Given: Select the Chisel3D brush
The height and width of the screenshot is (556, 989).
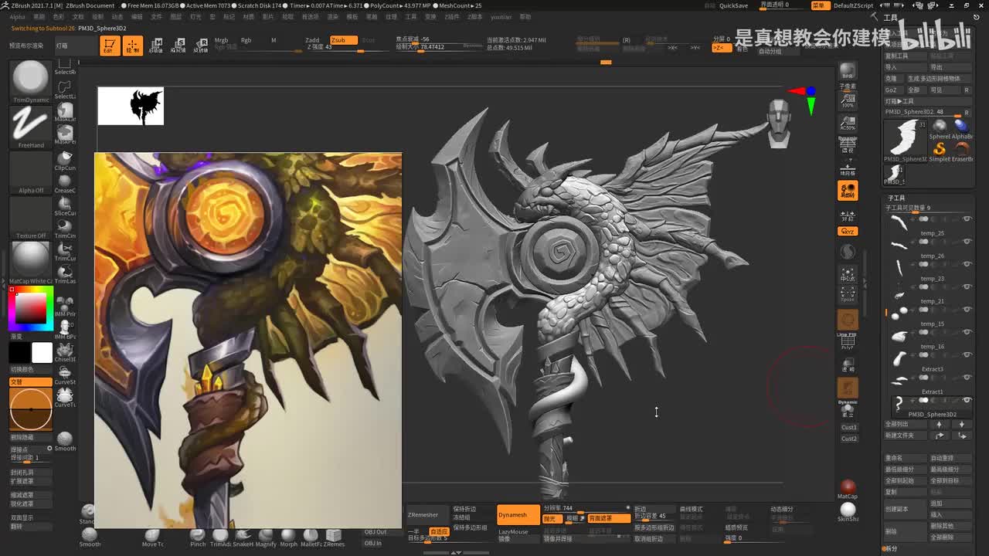Looking at the screenshot, I should [65, 351].
